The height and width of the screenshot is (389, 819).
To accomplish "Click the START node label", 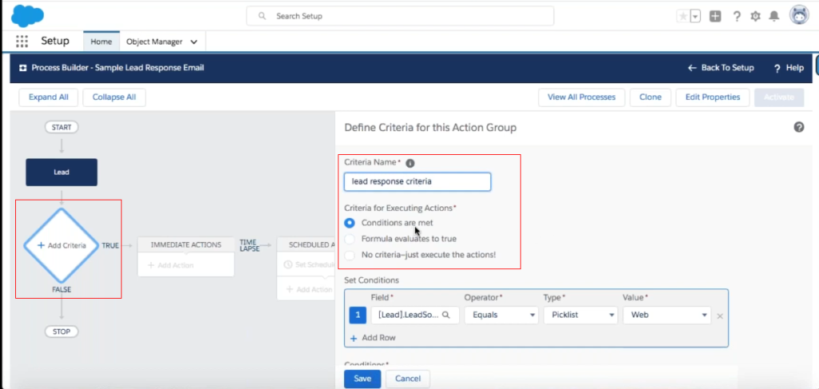I will (x=62, y=127).
